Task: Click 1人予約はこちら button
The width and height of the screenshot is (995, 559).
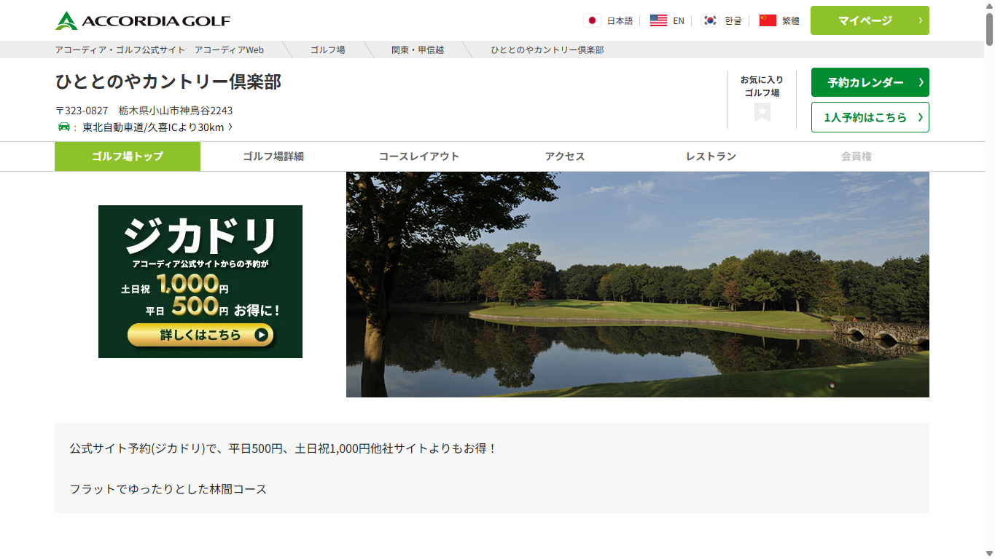Action: point(870,117)
